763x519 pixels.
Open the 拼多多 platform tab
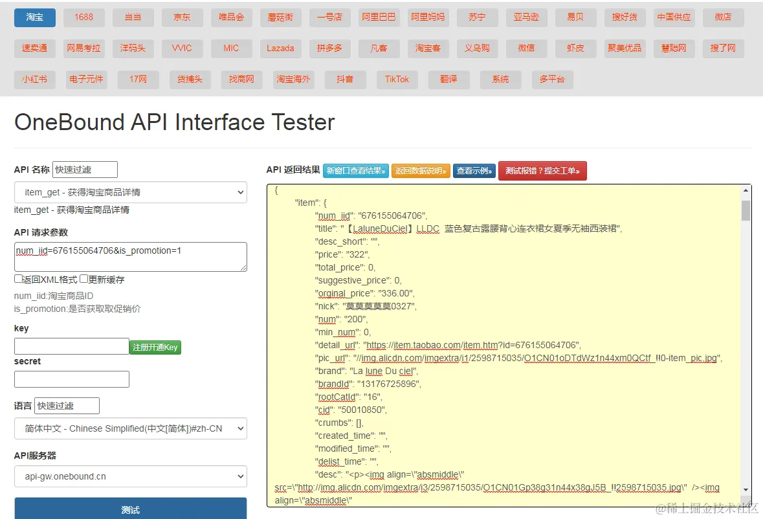pyautogui.click(x=329, y=48)
